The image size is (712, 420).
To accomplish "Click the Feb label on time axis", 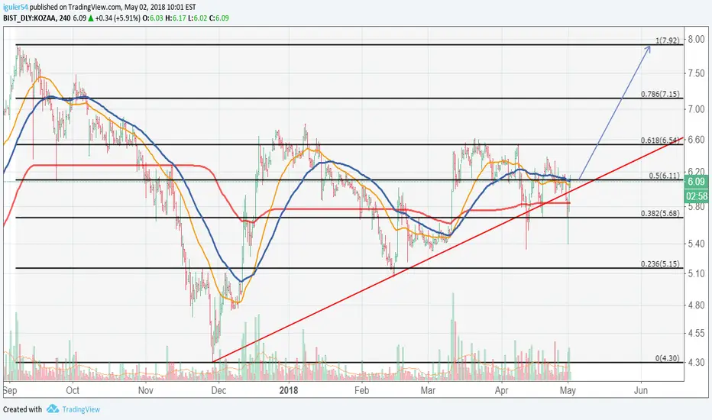I will [362, 390].
